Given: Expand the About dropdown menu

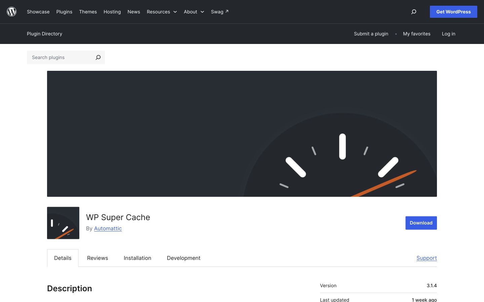Looking at the screenshot, I should (x=194, y=12).
